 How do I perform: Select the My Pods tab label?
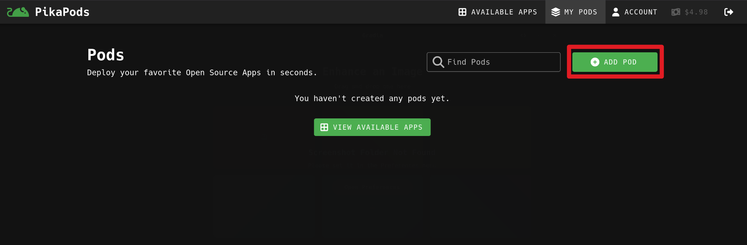tap(581, 12)
